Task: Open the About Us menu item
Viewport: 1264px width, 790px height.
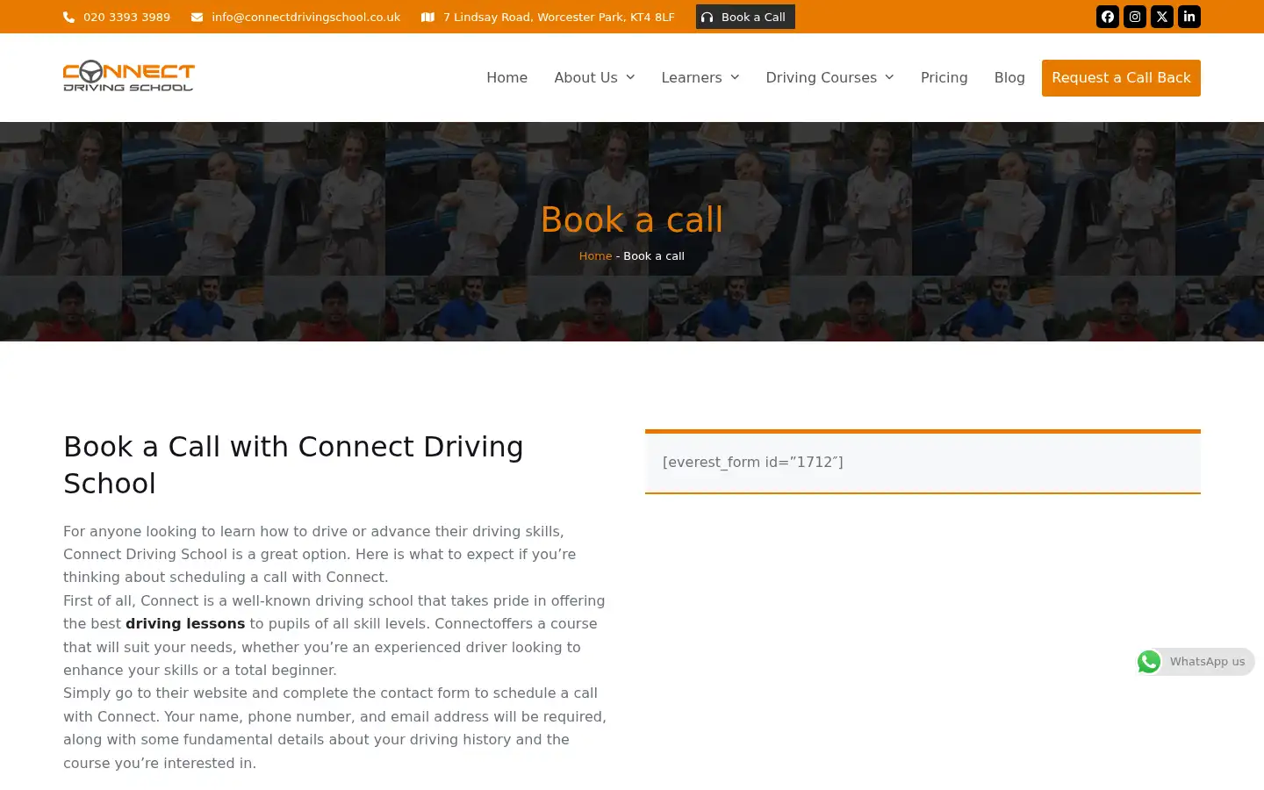Action: [585, 77]
